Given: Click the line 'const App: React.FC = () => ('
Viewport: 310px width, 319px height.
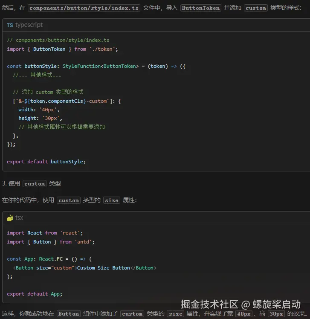Looking at the screenshot, I should [x=49, y=259].
